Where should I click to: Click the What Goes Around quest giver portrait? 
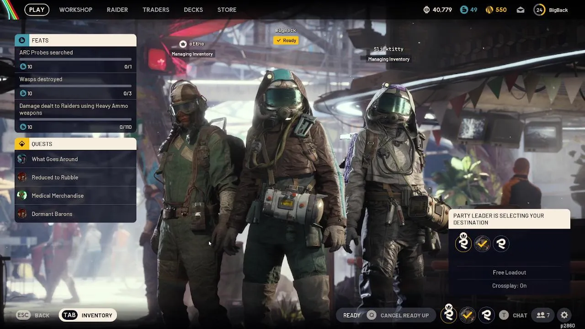pos(22,159)
